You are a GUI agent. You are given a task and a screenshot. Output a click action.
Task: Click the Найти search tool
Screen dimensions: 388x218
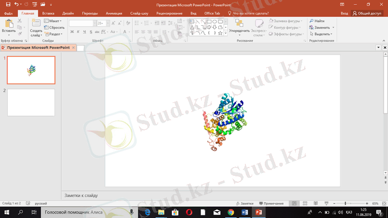tap(317, 21)
